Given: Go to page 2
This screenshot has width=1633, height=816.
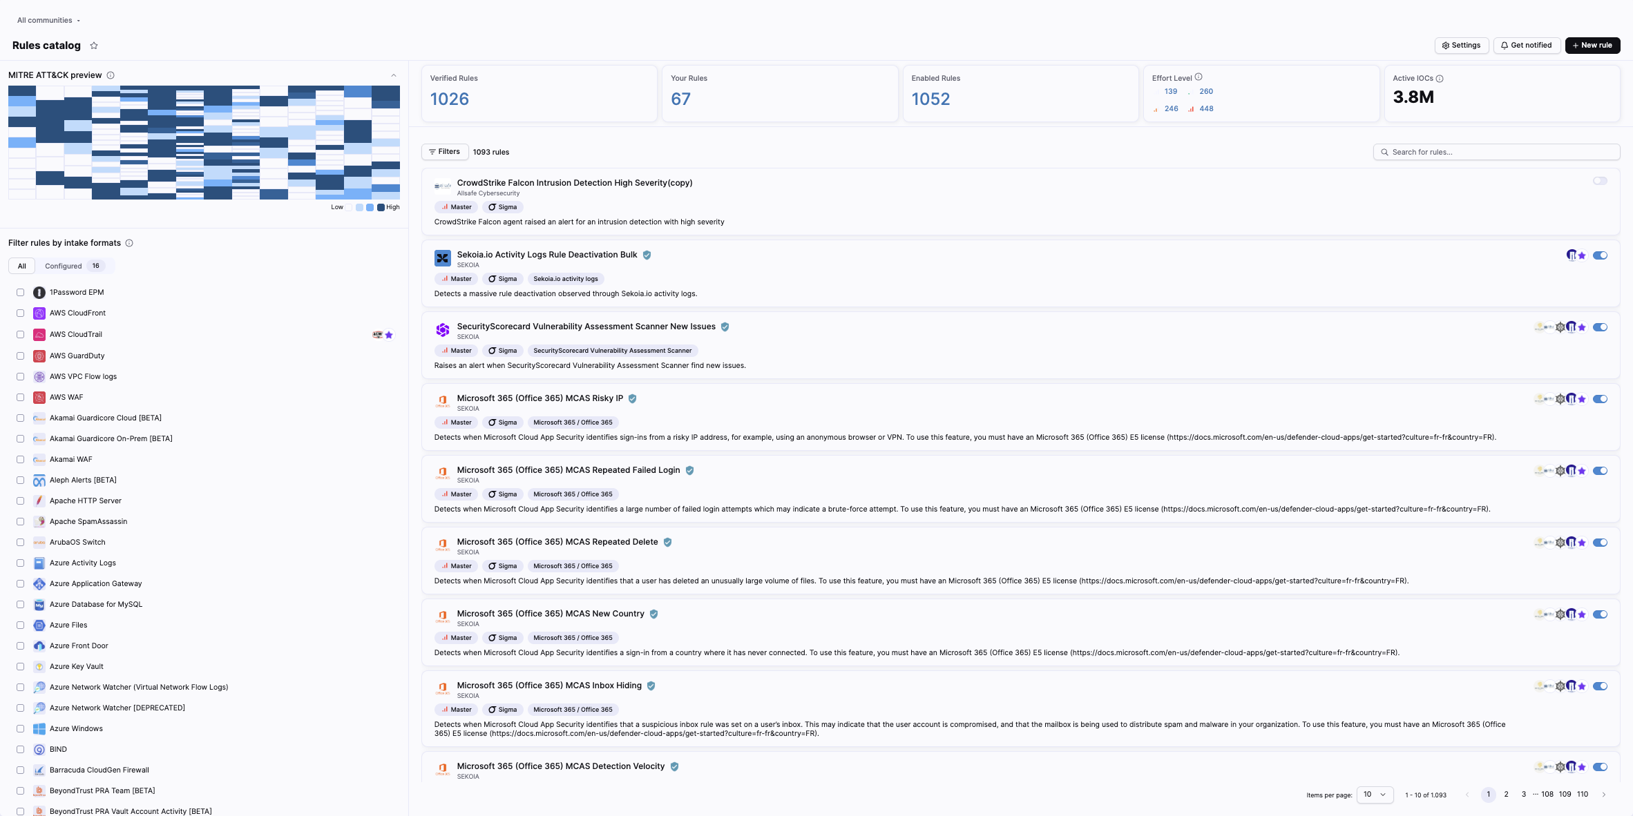Looking at the screenshot, I should point(1507,795).
